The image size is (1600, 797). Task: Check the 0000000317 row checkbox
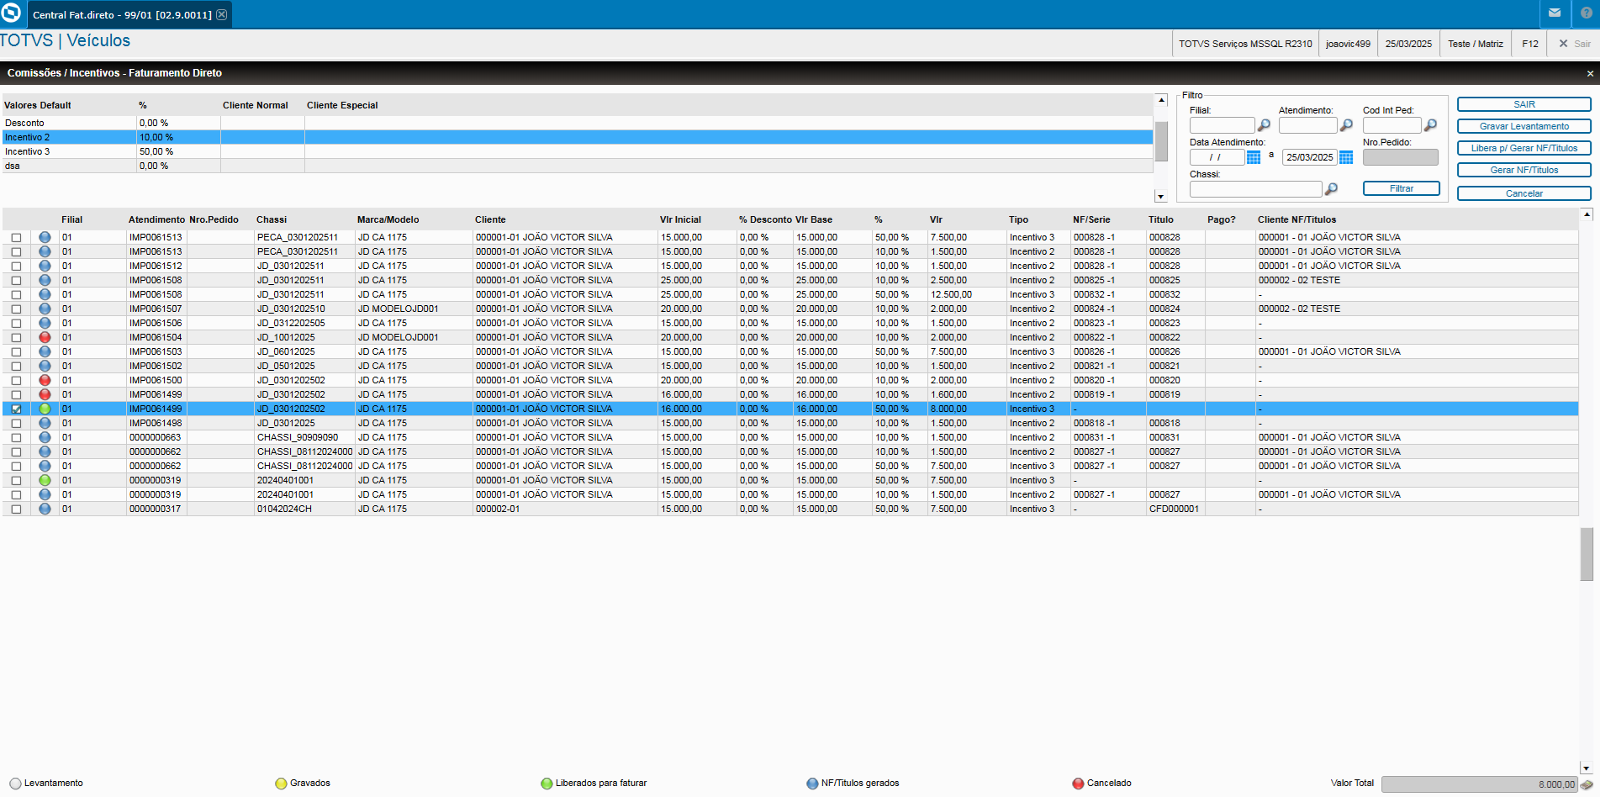tap(16, 509)
